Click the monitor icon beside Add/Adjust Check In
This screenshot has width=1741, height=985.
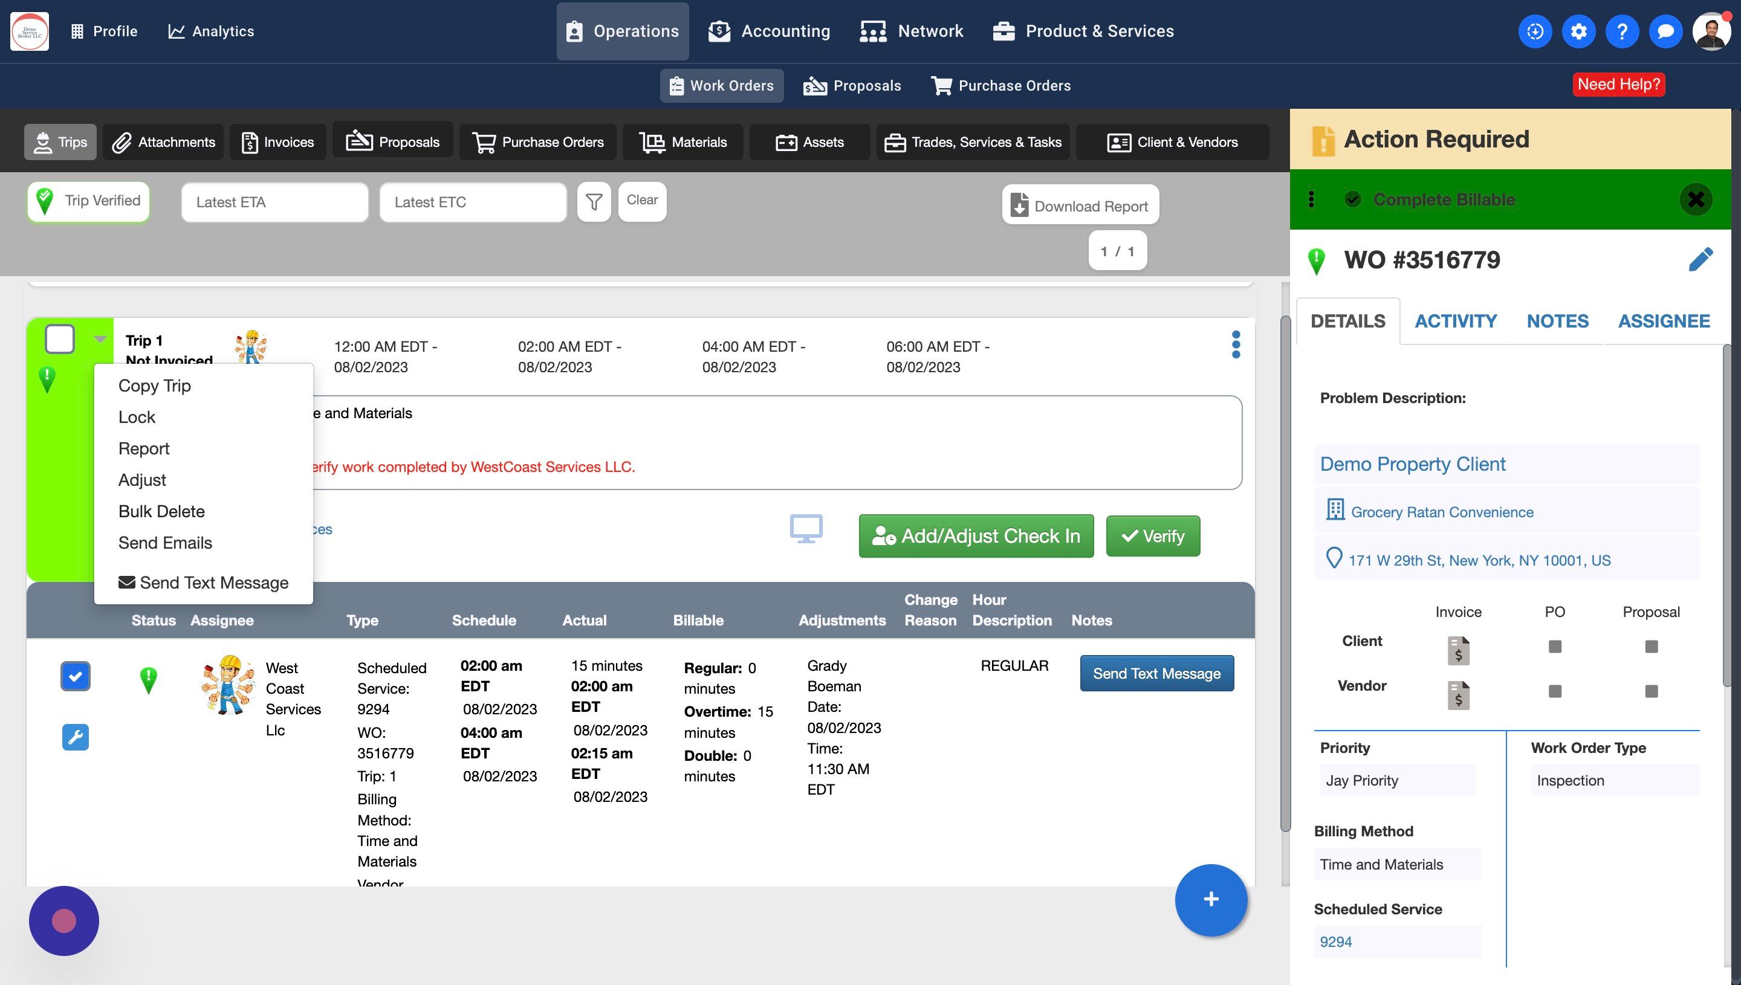[806, 529]
